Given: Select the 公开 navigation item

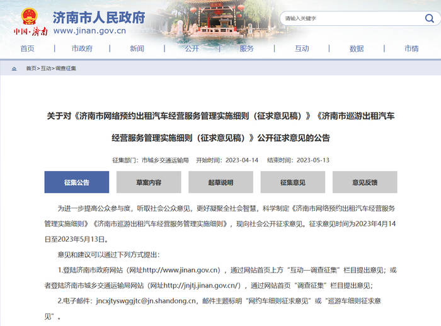Looking at the screenshot, I should [x=192, y=48].
